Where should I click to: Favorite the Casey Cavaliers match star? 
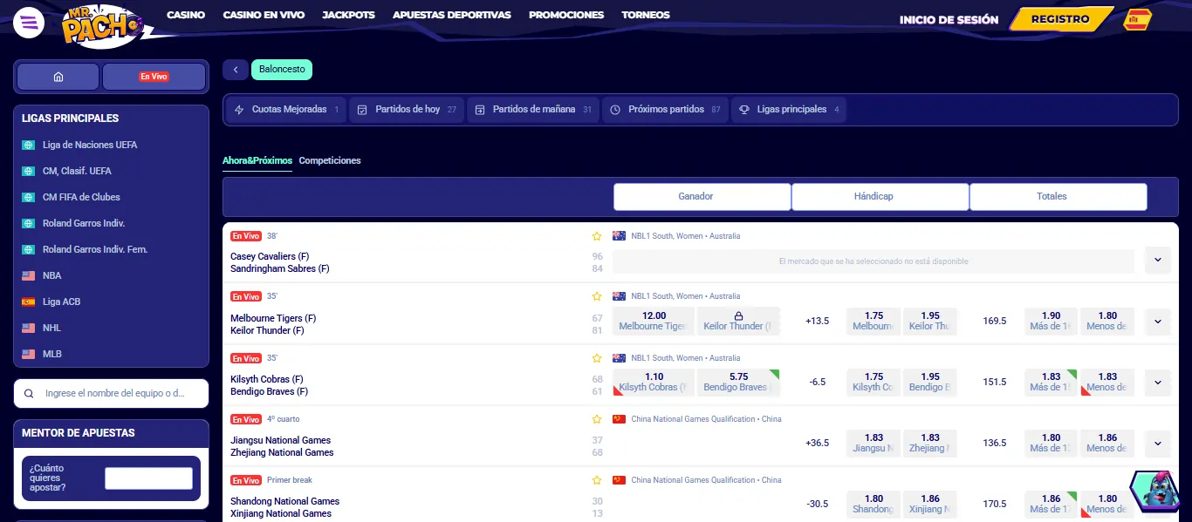[x=597, y=236]
